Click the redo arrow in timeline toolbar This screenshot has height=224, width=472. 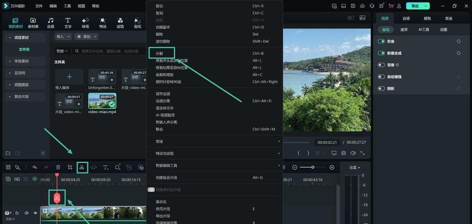coord(47,167)
